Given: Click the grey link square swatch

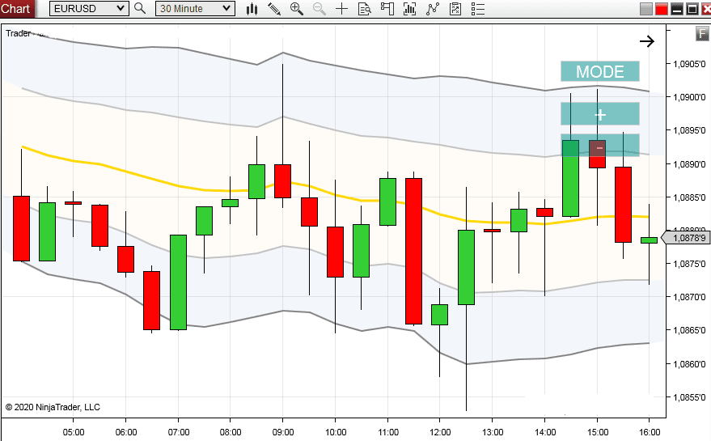Looking at the screenshot, I should 645,9.
